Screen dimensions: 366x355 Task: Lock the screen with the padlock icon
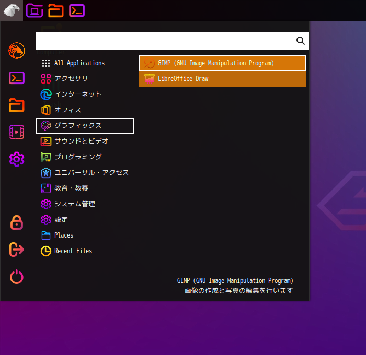[x=17, y=222]
